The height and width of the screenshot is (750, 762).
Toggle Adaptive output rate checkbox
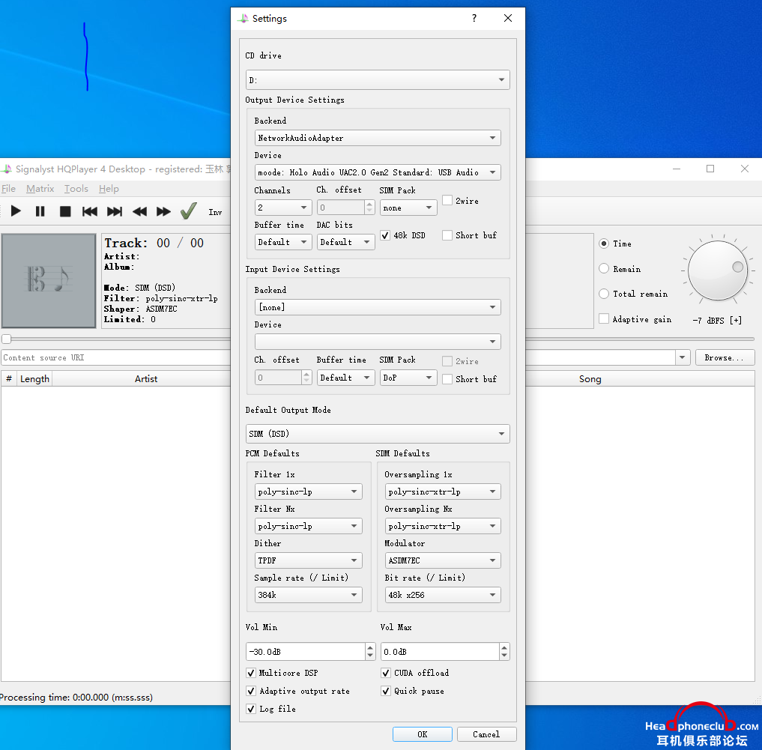click(251, 692)
